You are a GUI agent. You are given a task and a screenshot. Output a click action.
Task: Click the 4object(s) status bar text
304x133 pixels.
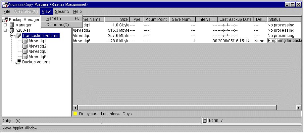click(11, 121)
